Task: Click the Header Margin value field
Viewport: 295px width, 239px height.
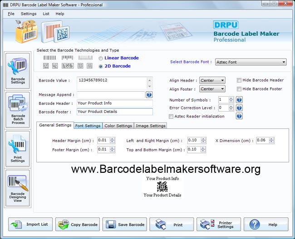Action: (103, 140)
